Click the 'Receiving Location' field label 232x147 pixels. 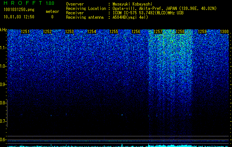pos(86,8)
